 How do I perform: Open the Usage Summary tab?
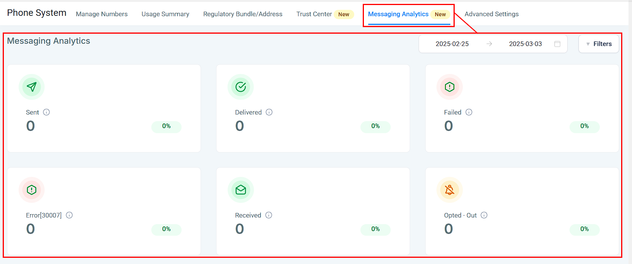[165, 14]
